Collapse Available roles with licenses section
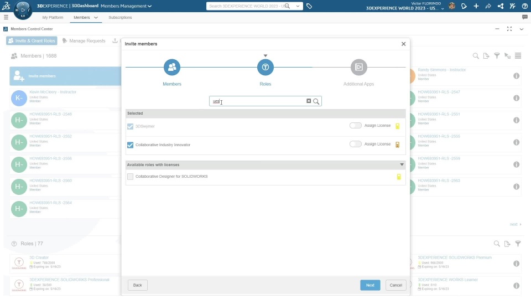 click(402, 165)
